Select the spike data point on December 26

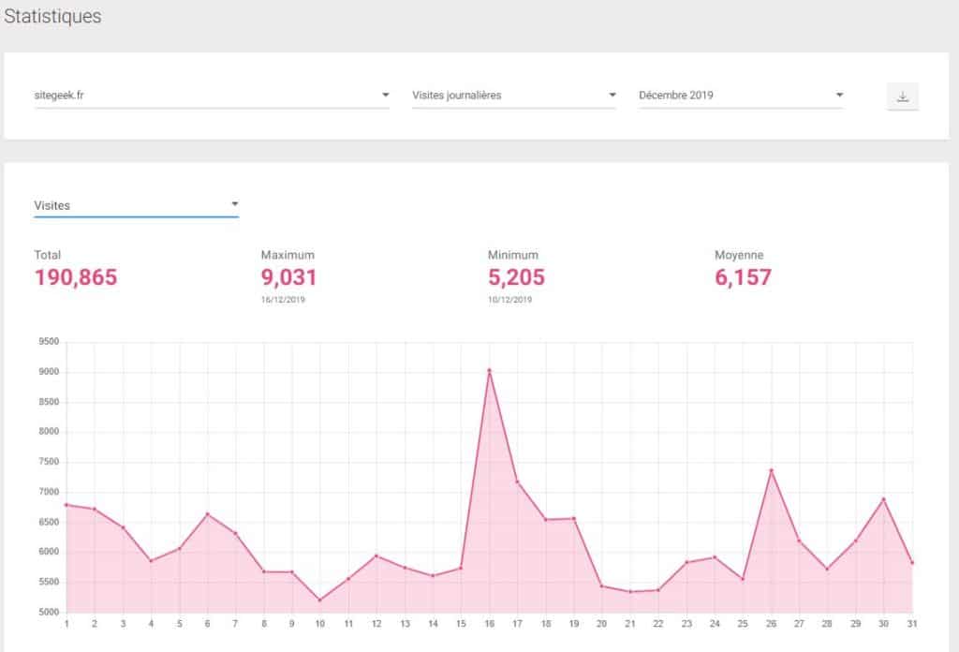coord(771,469)
